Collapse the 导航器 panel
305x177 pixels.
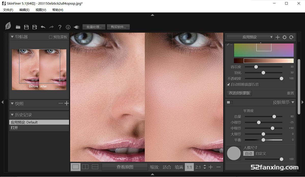coord(12,37)
